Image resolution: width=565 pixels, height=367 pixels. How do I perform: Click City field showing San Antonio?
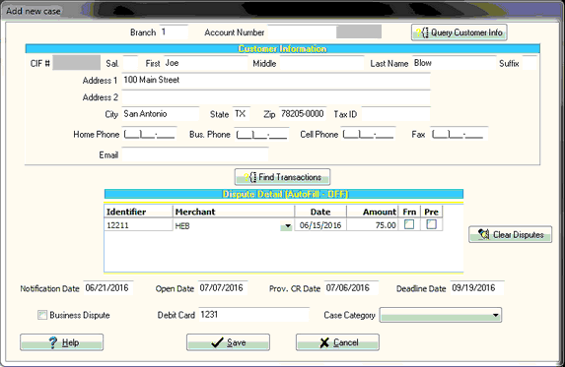tap(161, 114)
